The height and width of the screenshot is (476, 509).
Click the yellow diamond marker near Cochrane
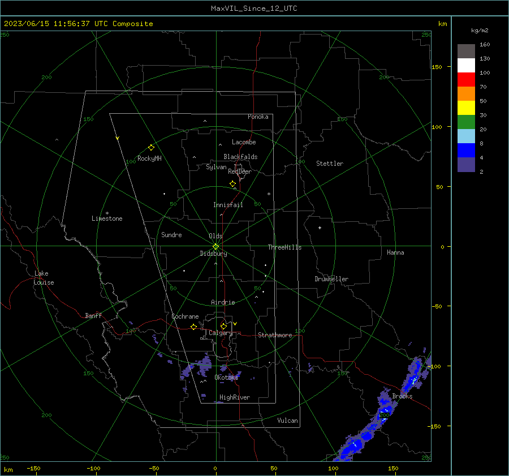(x=194, y=327)
